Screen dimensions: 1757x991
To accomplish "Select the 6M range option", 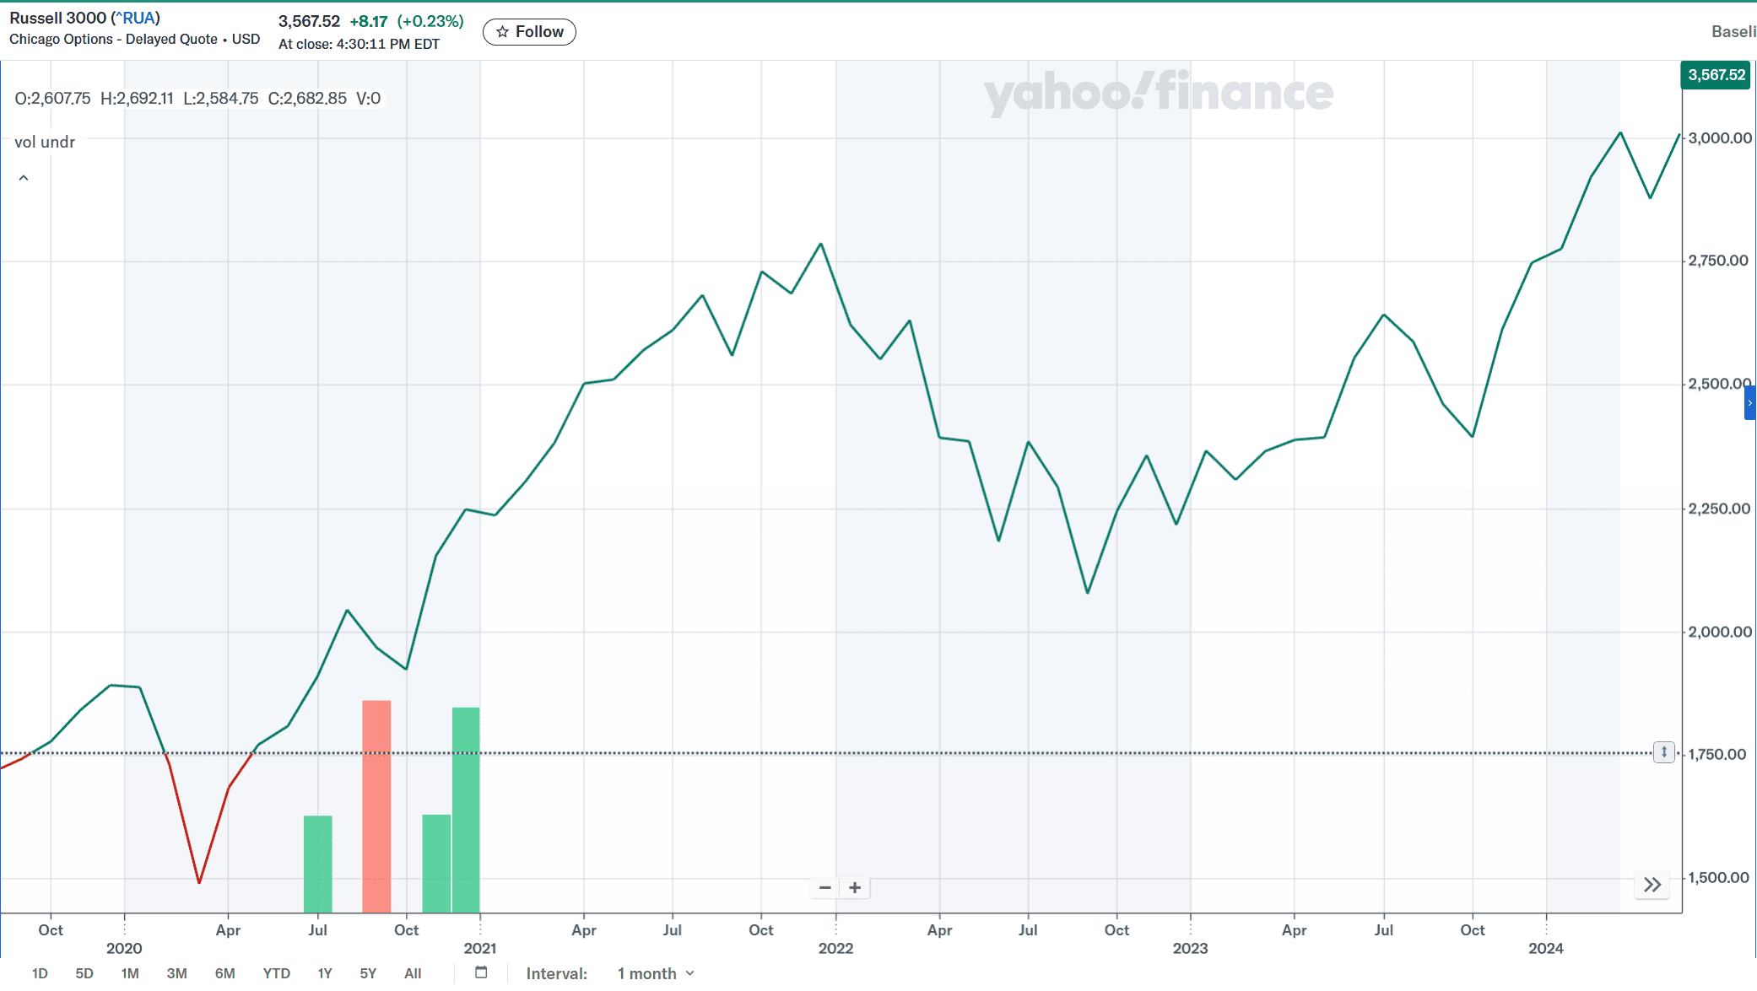I will point(224,973).
